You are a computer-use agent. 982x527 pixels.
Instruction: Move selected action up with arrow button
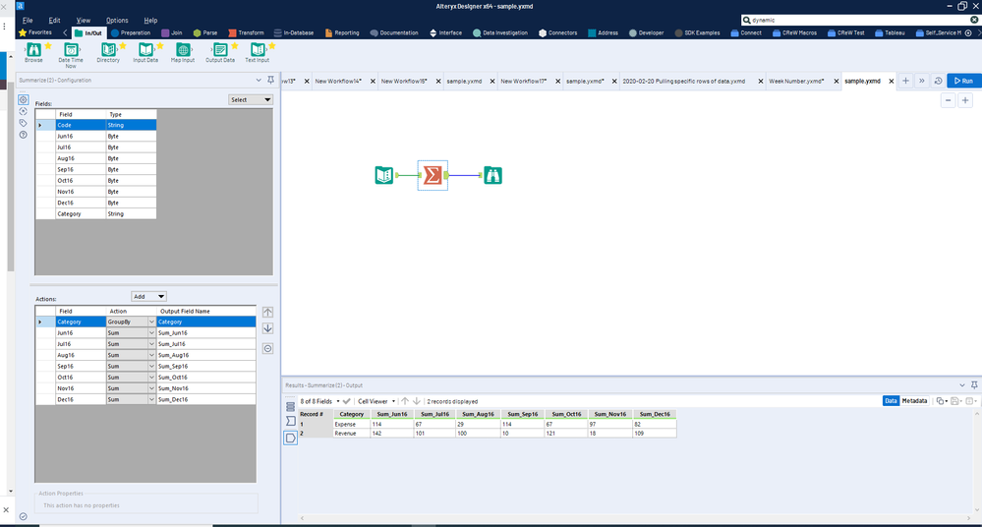coord(267,312)
